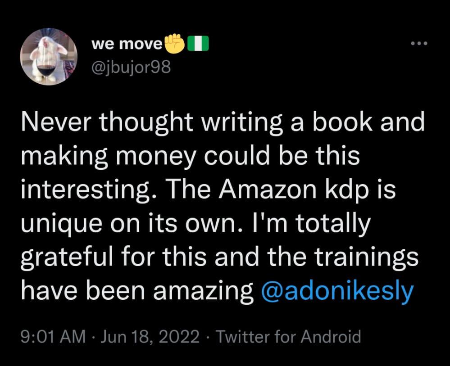Click the year 2022 in the date
The height and width of the screenshot is (366, 450).
[179, 336]
